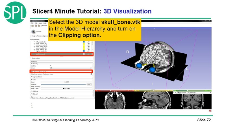Click the Opacity spinbox showing 1.00
226x127 pixels.
[89, 84]
